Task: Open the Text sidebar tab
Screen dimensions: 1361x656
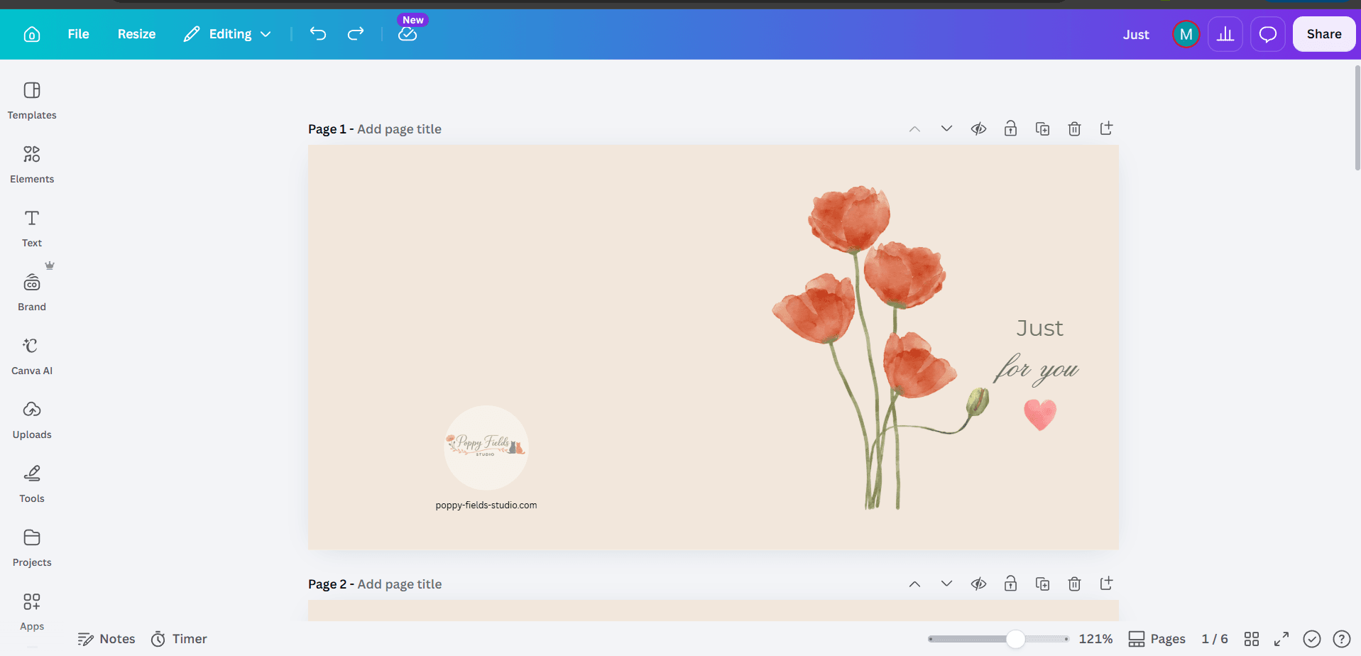Action: (32, 229)
